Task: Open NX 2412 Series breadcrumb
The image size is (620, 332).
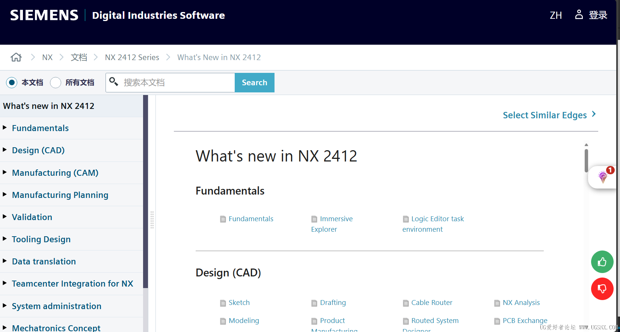Action: click(x=132, y=57)
